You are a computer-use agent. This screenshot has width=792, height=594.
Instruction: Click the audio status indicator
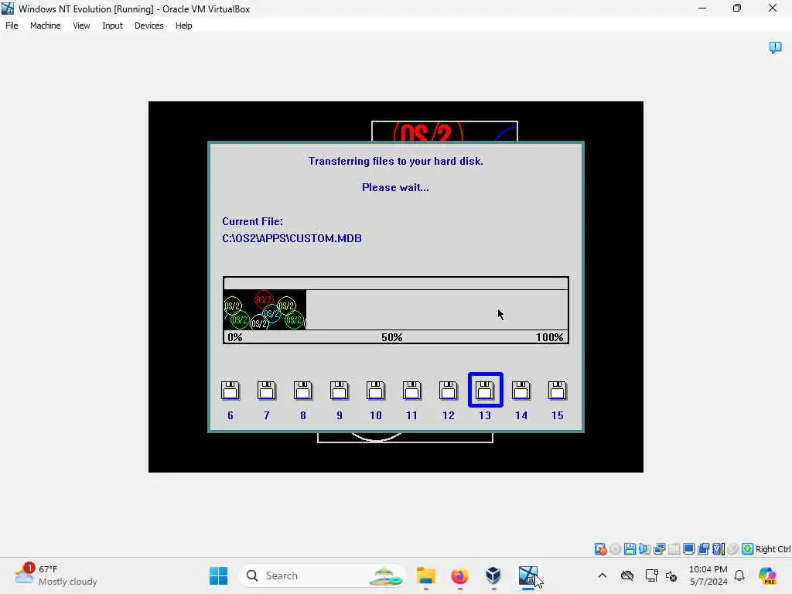(x=644, y=549)
